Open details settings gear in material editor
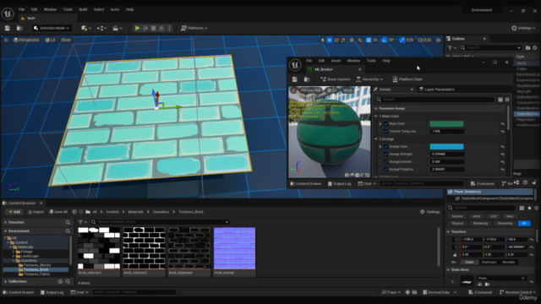Screen dimensions: 541x304 pos(507,100)
